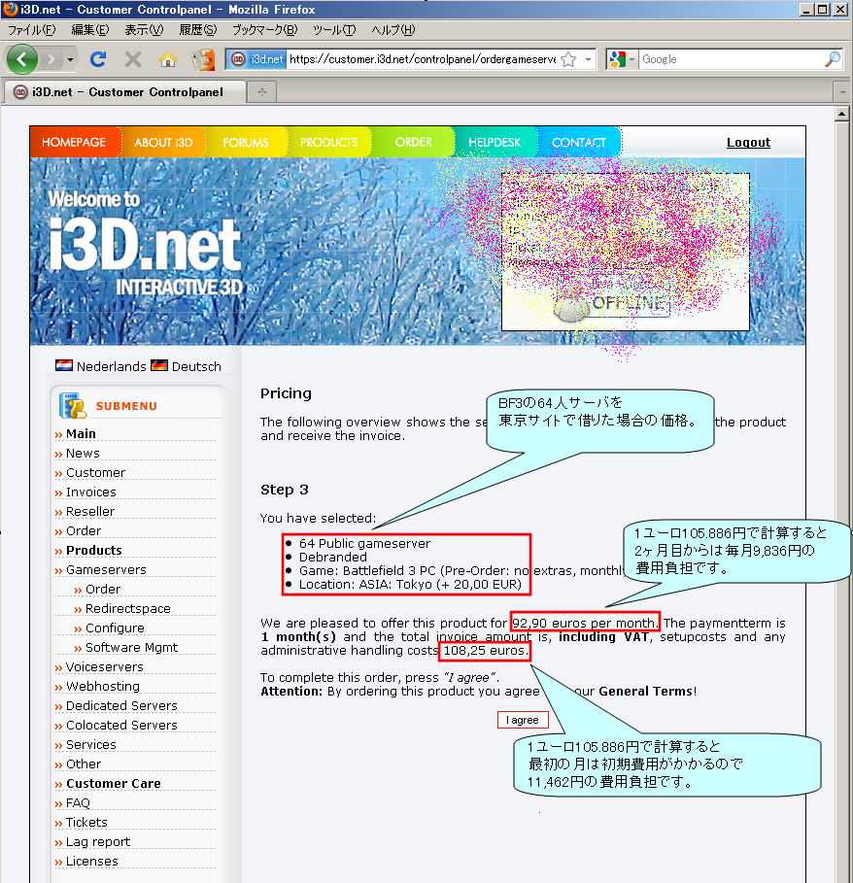
Task: Click the forward navigation arrow
Action: [51, 59]
